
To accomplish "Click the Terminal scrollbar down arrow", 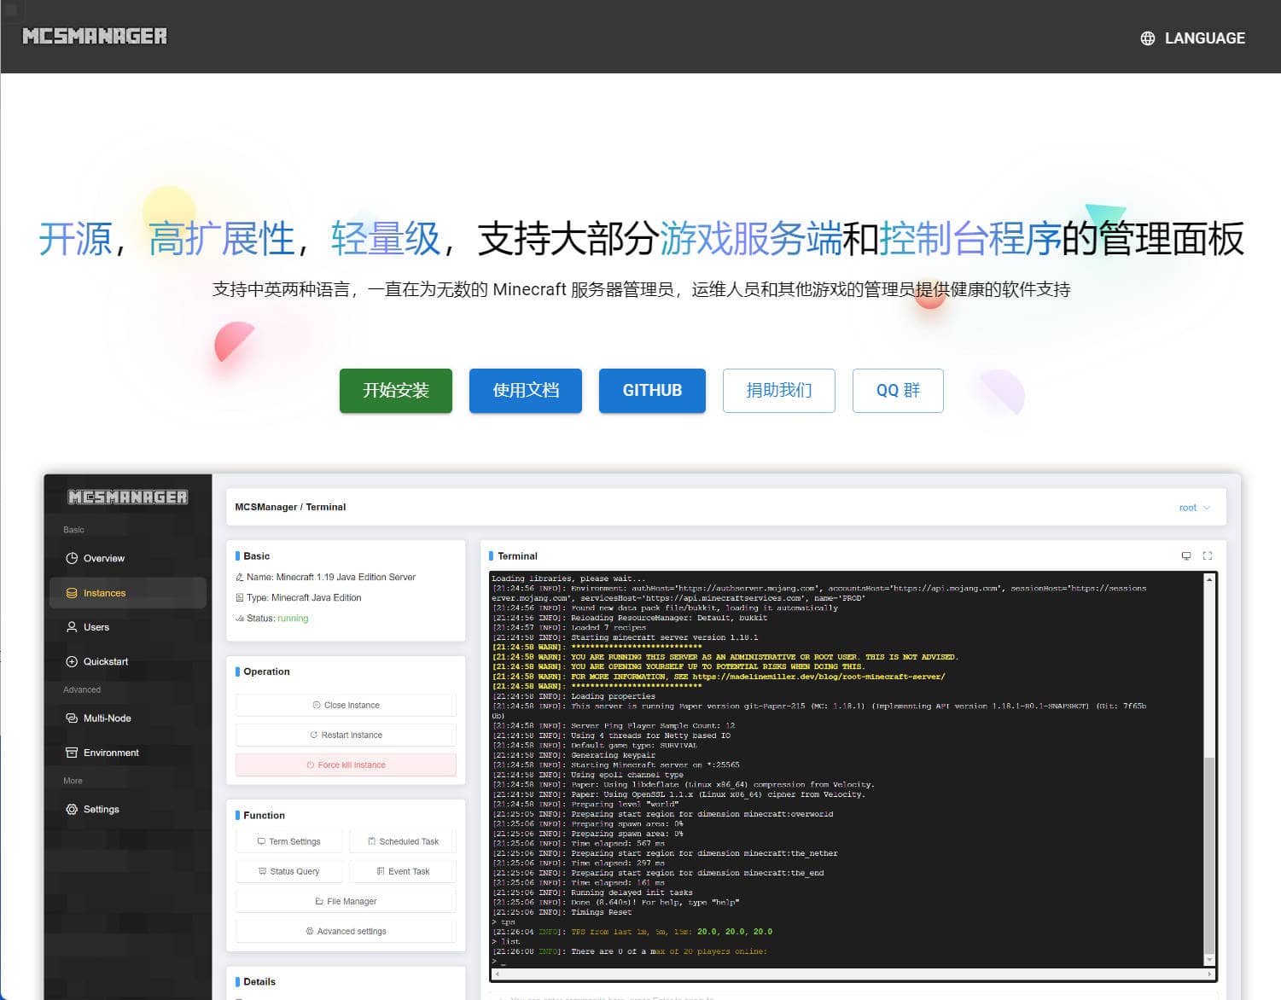I will click(1208, 962).
